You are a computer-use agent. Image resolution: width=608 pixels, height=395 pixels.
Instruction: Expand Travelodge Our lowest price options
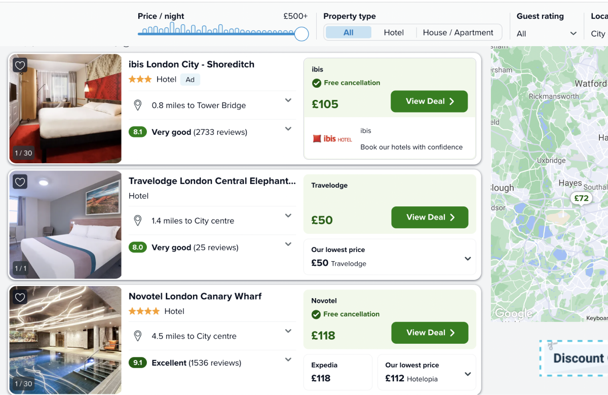pyautogui.click(x=468, y=259)
